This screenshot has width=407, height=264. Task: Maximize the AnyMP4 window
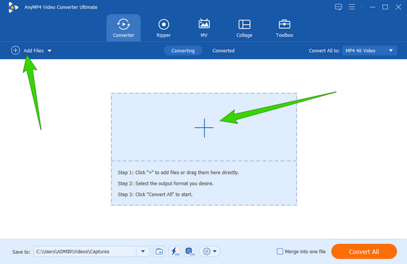pyautogui.click(x=385, y=7)
